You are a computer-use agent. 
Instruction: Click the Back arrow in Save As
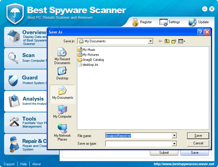click(160, 41)
